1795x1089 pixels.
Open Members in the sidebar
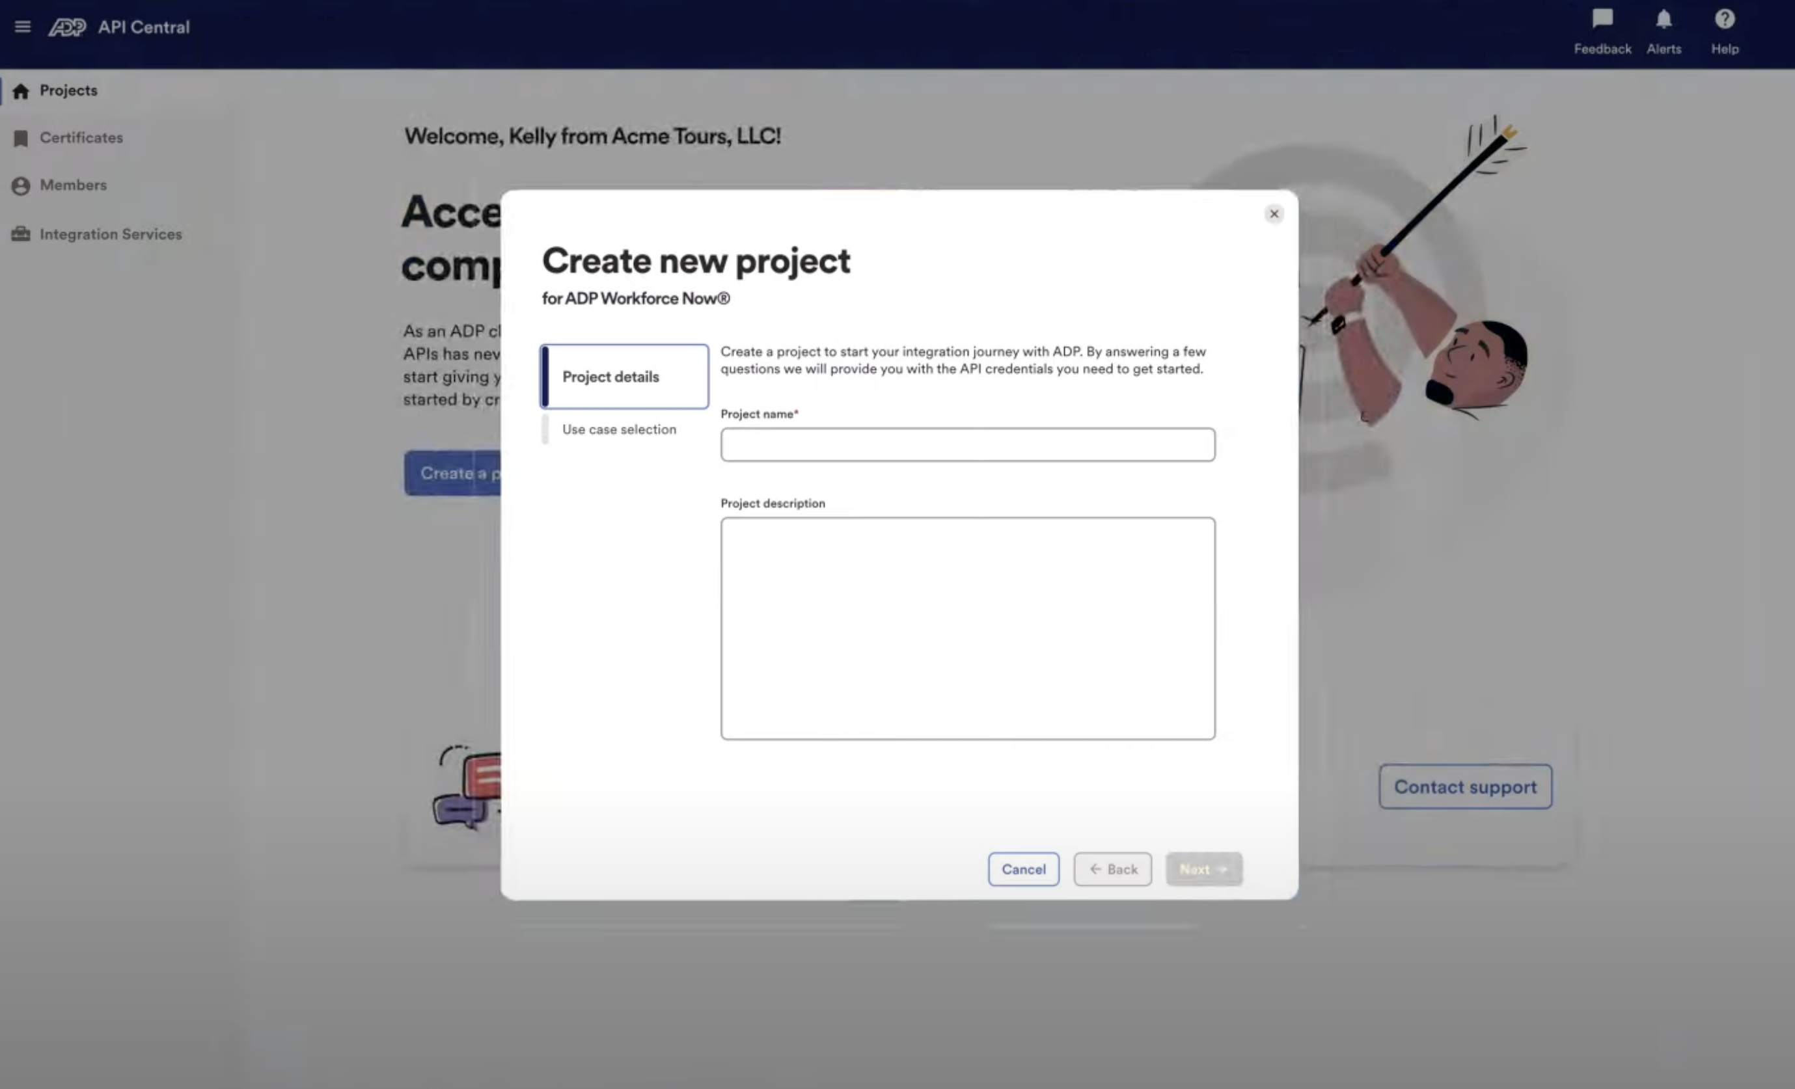pos(73,185)
